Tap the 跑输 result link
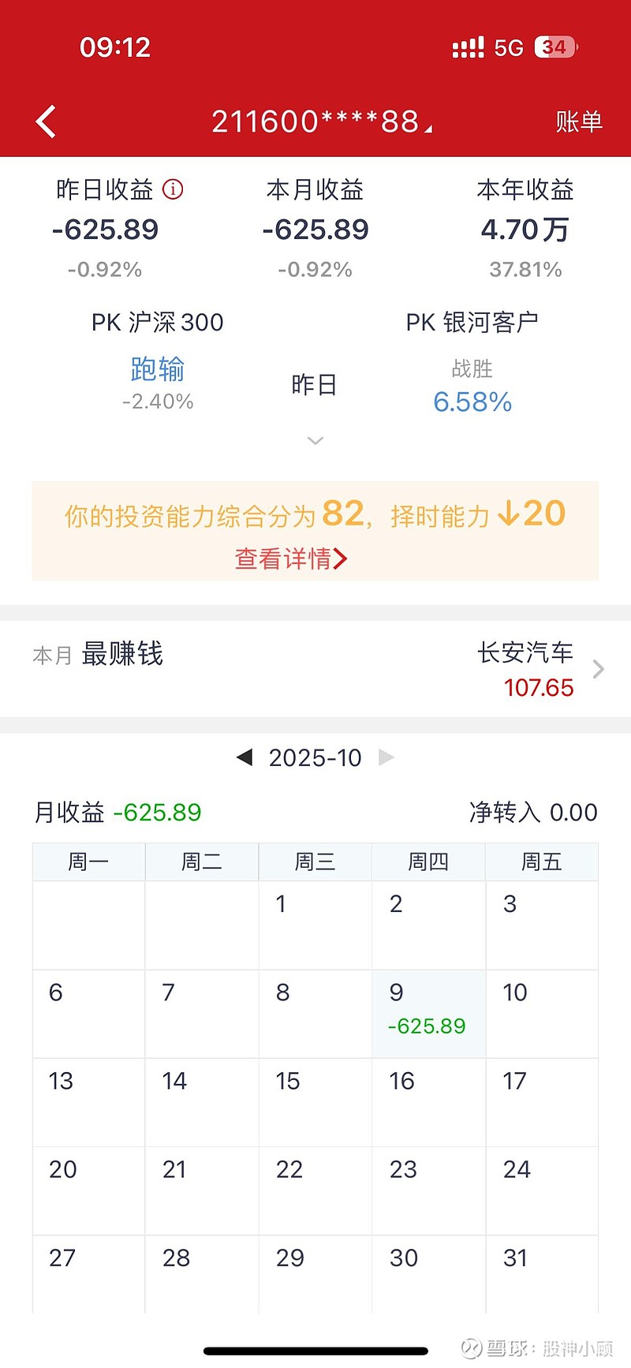 coord(158,369)
